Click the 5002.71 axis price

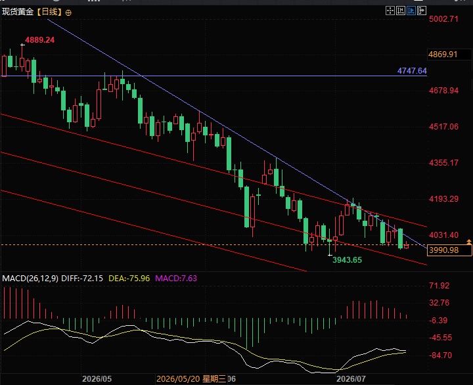(443, 19)
